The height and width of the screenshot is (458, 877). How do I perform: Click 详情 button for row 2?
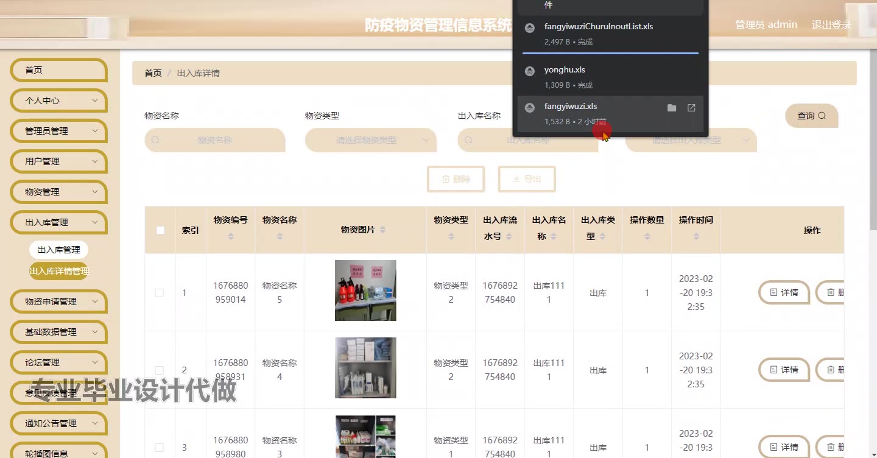(x=784, y=370)
